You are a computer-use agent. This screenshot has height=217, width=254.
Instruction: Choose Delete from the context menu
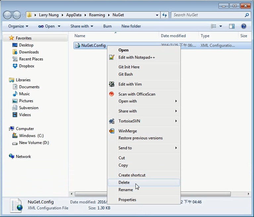coord(144,182)
